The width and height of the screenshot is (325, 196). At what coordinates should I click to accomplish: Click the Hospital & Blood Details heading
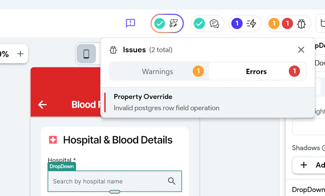[118, 140]
